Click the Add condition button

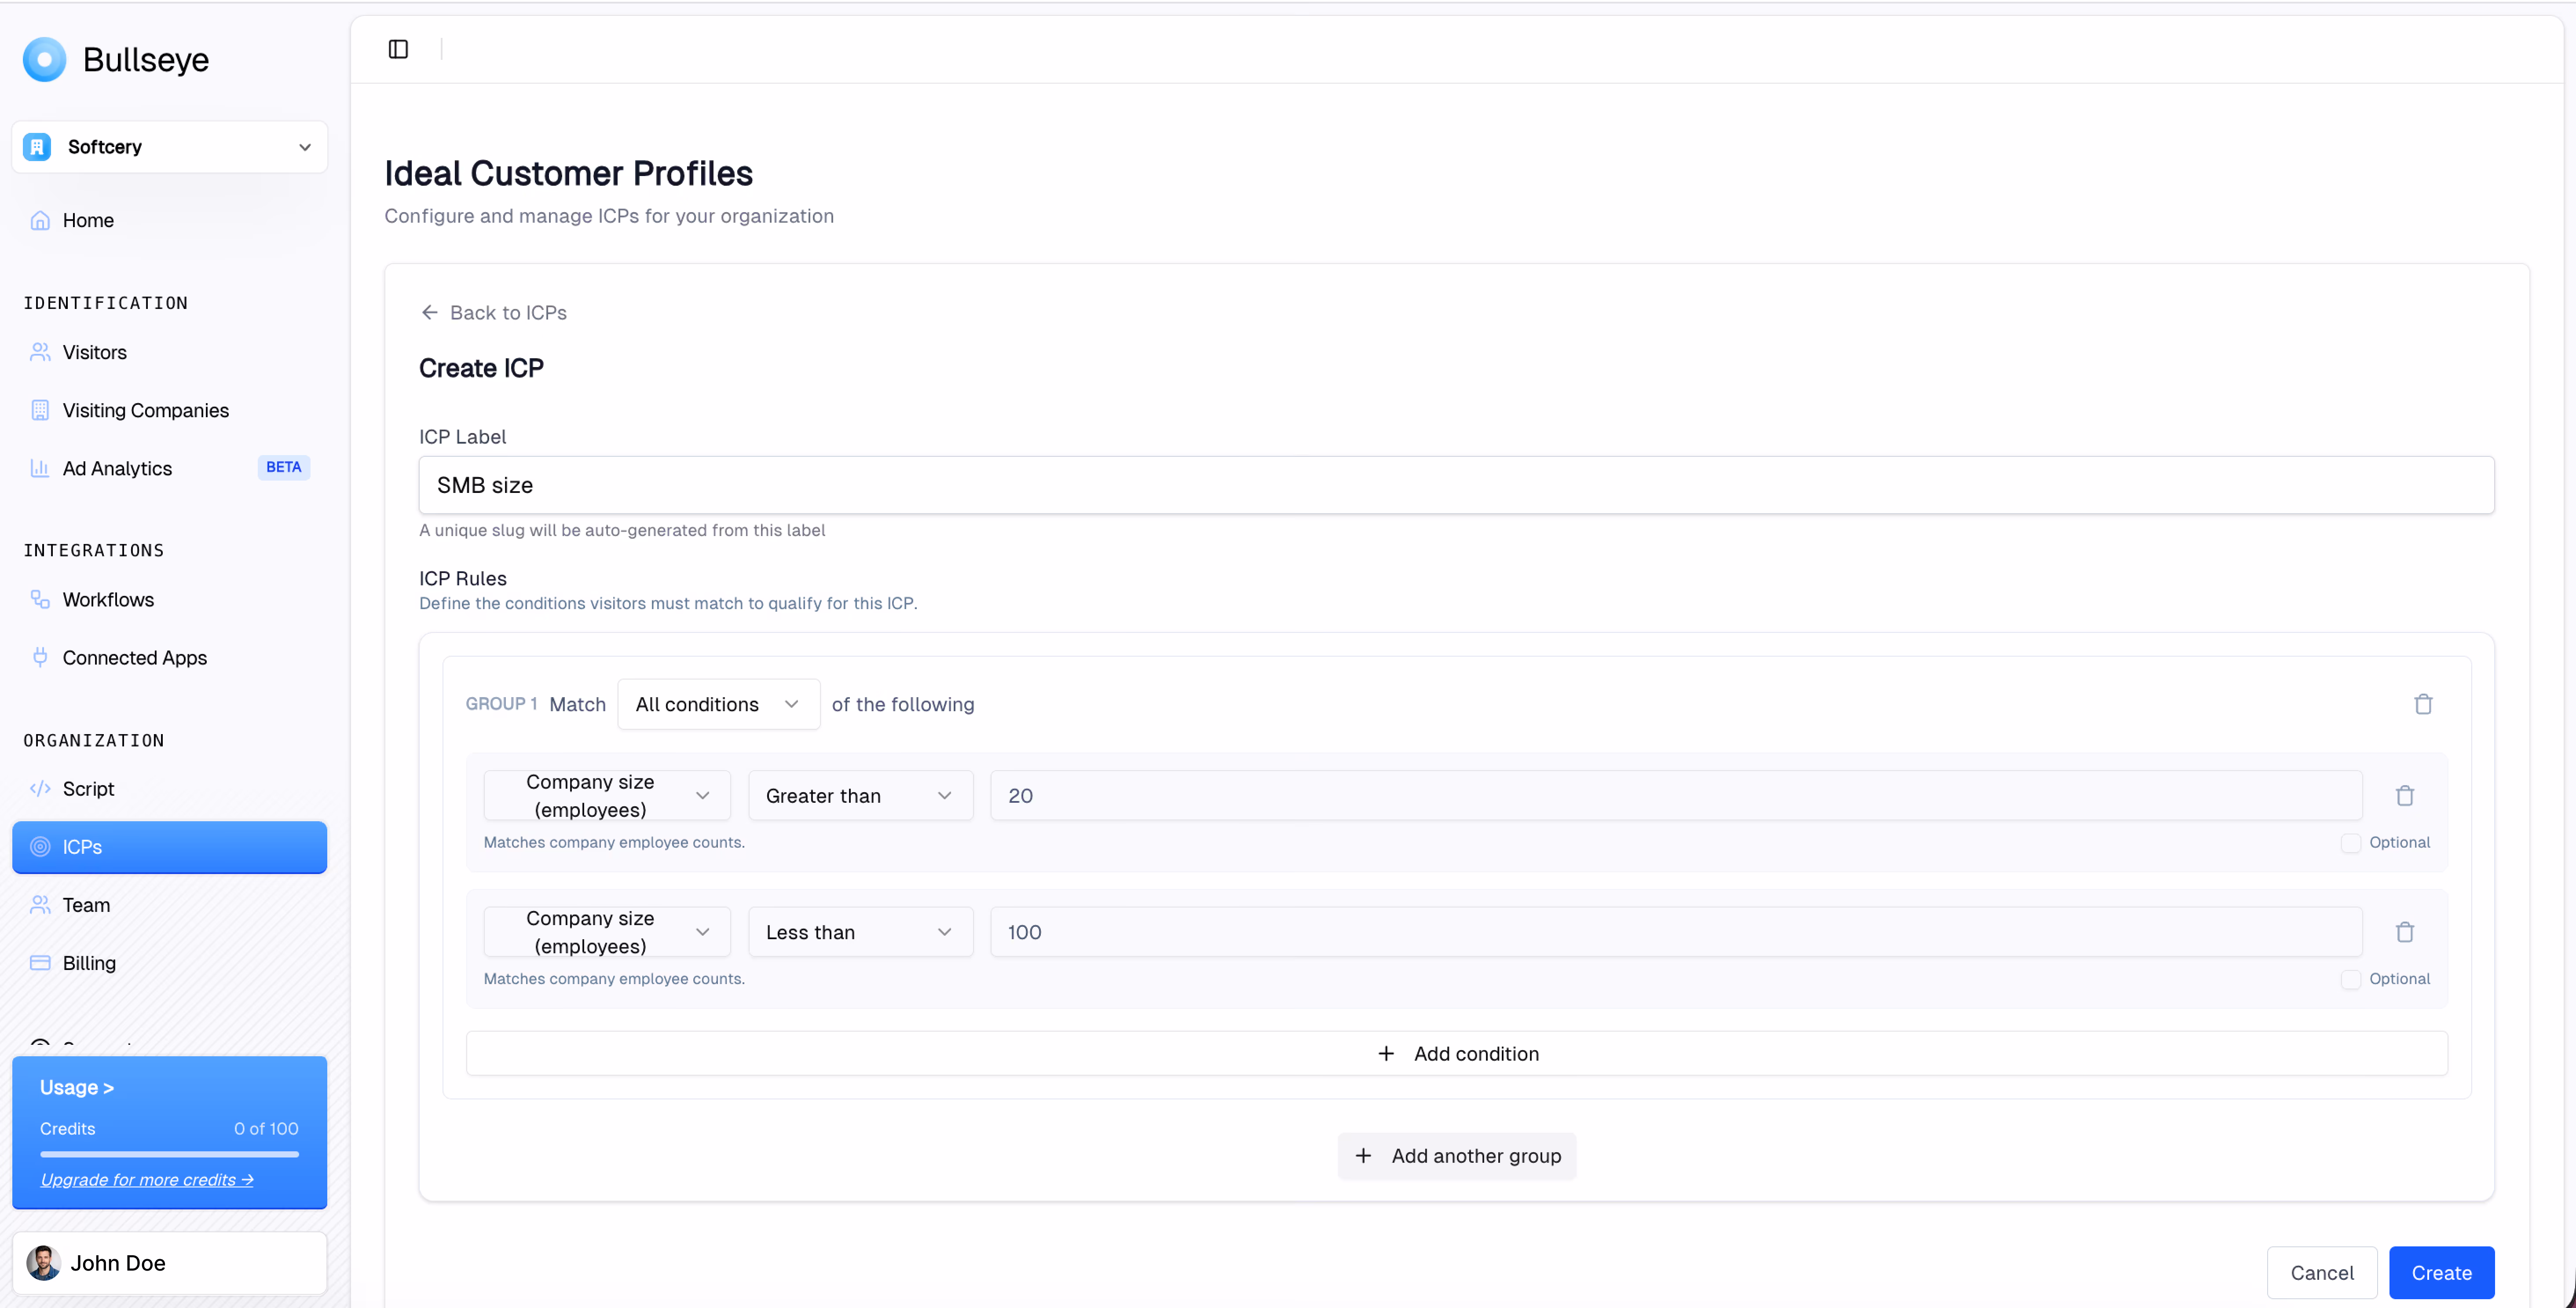tap(1456, 1054)
